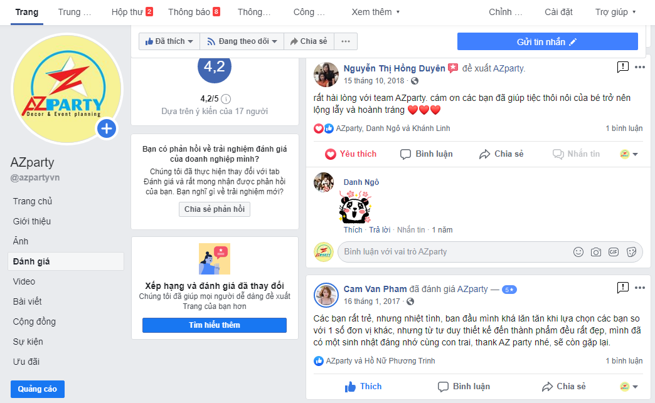Open three-dot options on Cam Van Pham's review

coord(639,288)
